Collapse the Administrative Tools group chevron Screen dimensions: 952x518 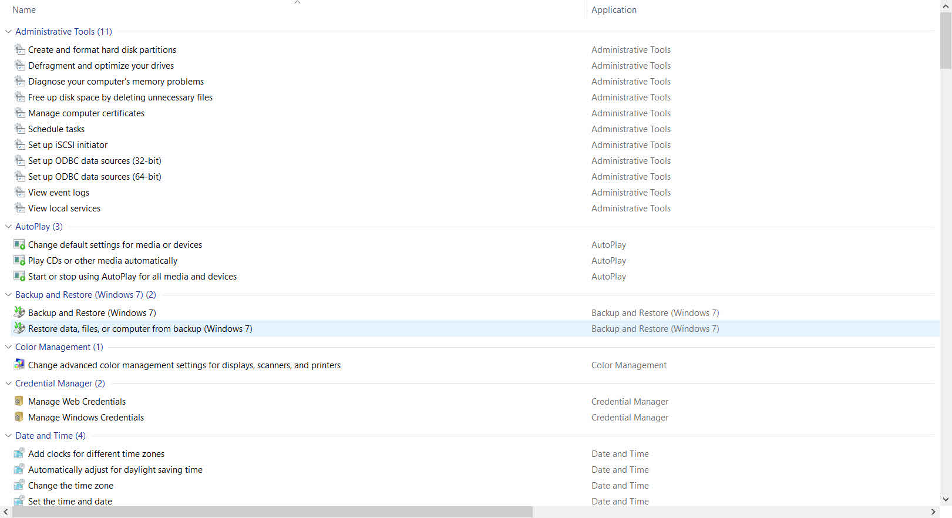click(x=8, y=32)
